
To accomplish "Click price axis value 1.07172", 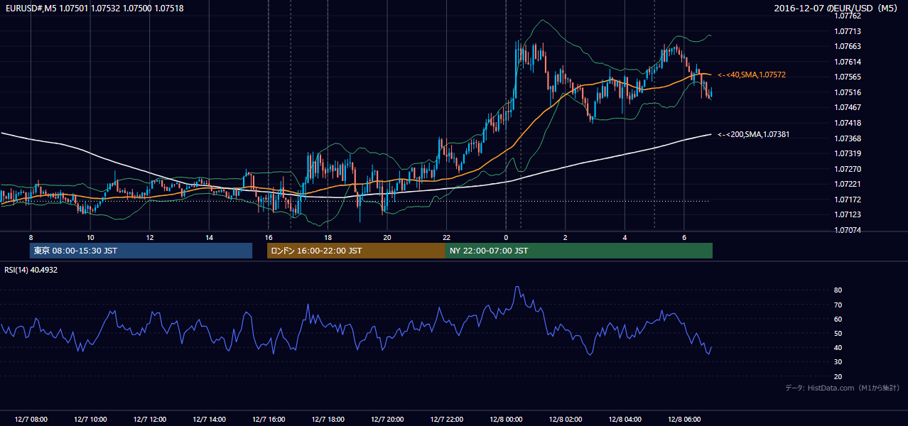I will (848, 200).
